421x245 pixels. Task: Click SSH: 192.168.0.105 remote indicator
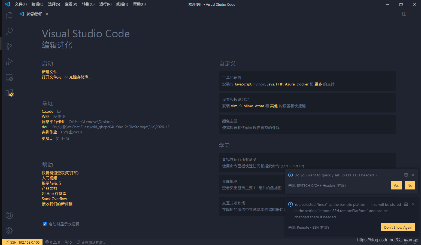point(22,242)
